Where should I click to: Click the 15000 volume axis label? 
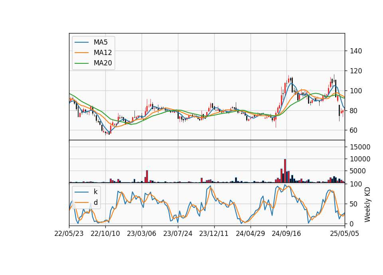pyautogui.click(x=360, y=147)
